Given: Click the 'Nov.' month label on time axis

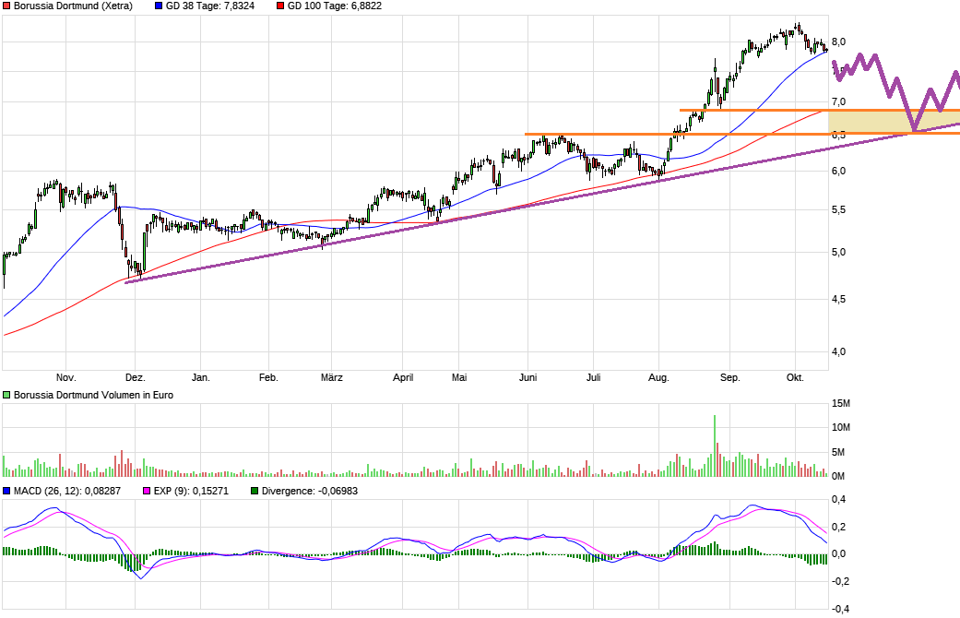Looking at the screenshot, I should click(65, 377).
